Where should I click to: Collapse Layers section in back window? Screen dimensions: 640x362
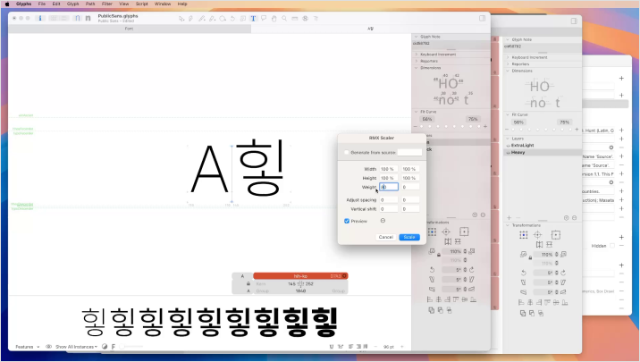pyautogui.click(x=508, y=139)
